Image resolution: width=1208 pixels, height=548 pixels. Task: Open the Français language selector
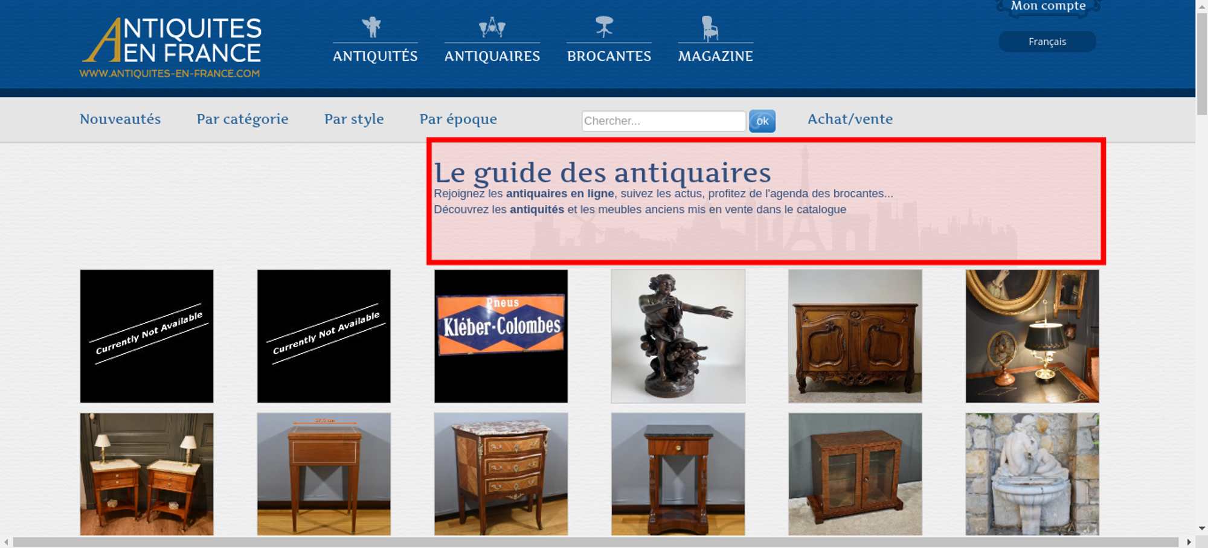click(x=1047, y=42)
